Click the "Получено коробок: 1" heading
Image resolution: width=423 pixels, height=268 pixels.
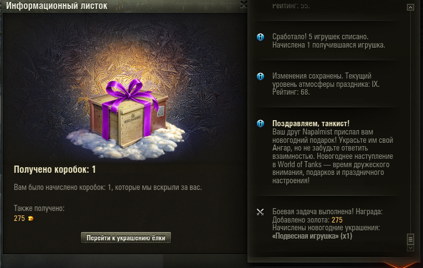[55, 169]
